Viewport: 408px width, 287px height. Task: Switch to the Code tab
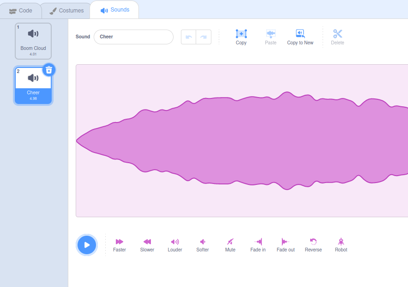pos(21,10)
